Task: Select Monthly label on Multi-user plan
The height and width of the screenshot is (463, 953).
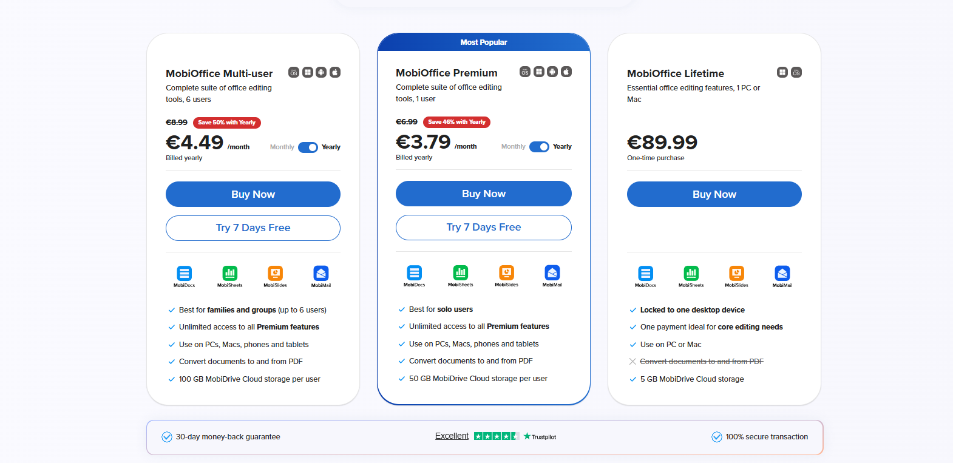Action: click(x=282, y=147)
